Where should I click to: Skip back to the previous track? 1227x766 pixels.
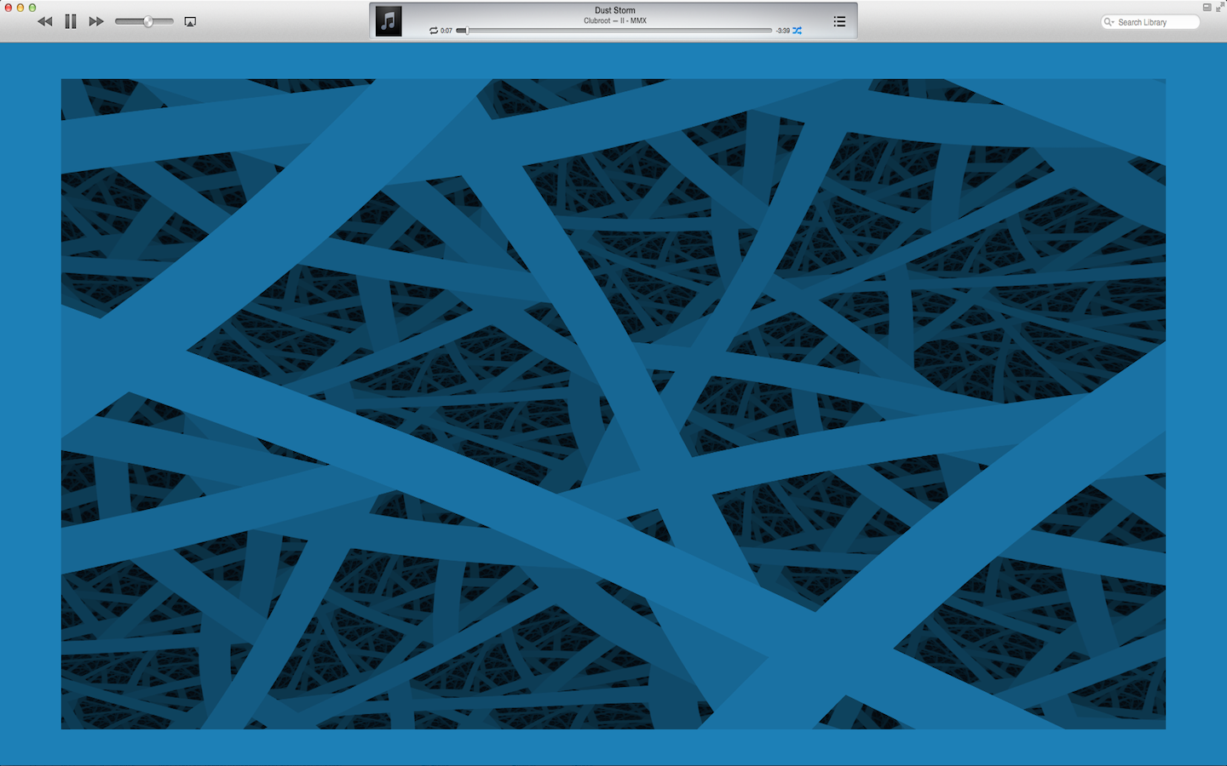tap(43, 21)
